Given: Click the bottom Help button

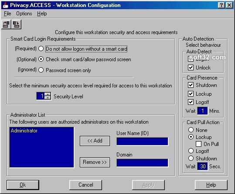Looking at the screenshot, I should (x=211, y=185).
